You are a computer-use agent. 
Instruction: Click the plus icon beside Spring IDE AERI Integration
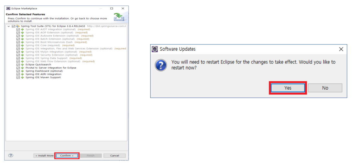tap(22, 74)
